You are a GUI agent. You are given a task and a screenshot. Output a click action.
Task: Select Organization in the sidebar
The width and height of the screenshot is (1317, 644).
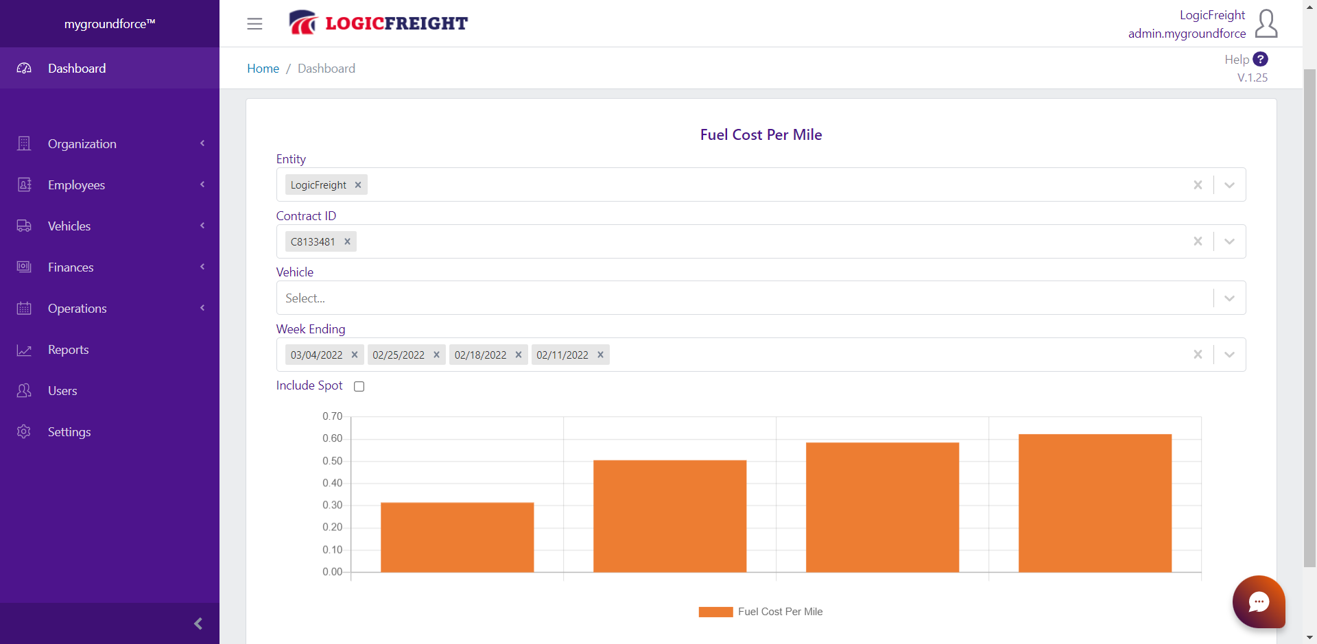click(x=110, y=144)
